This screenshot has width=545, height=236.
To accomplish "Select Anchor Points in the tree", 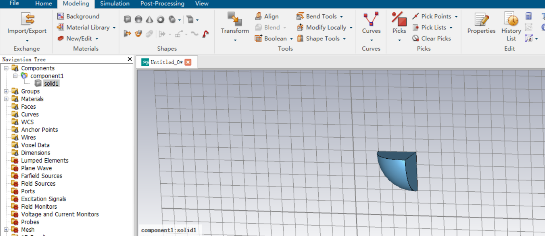I will click(x=40, y=130).
